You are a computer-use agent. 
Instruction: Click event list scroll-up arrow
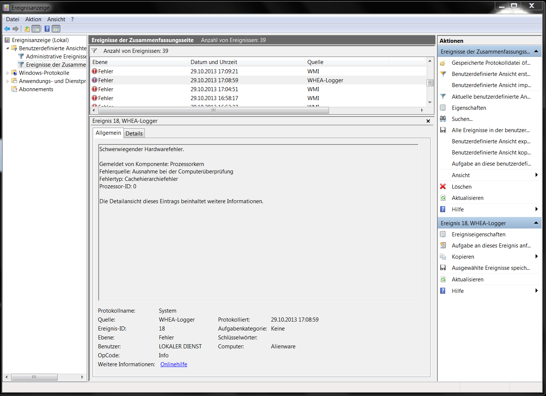click(x=430, y=61)
